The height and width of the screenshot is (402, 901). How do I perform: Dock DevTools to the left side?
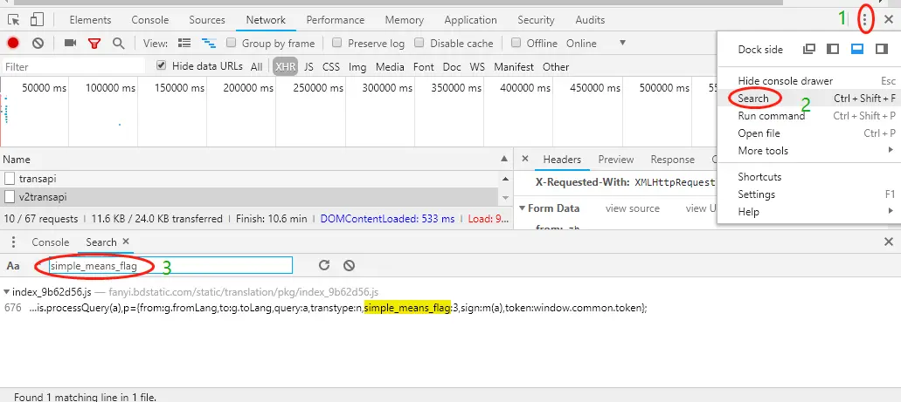(x=833, y=50)
